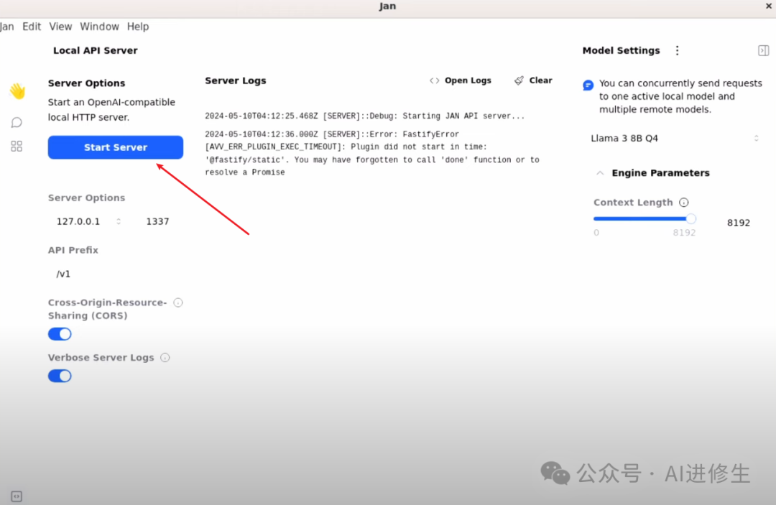
Task: Open the waving hand welcome icon
Action: click(x=17, y=91)
